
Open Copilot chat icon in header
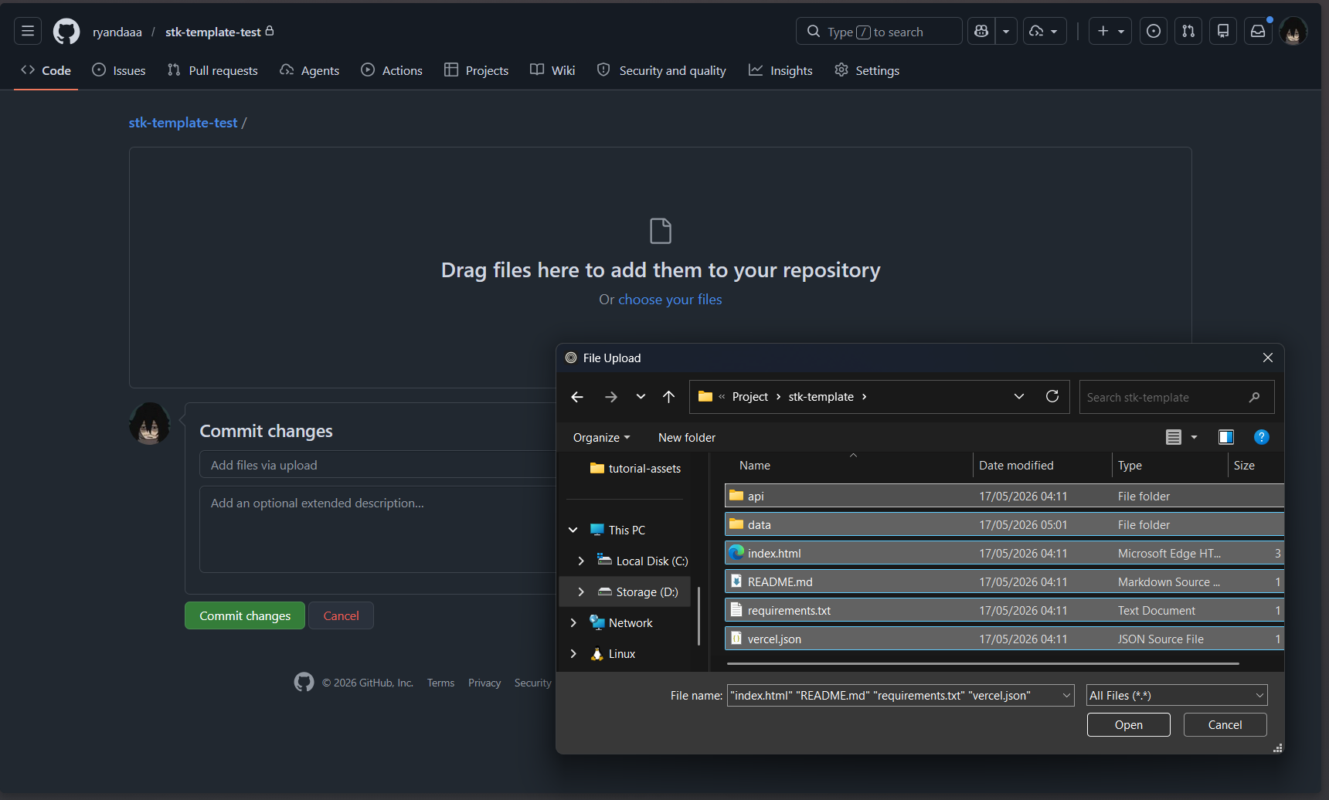[x=981, y=32]
